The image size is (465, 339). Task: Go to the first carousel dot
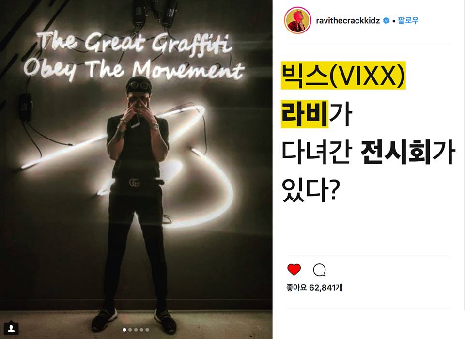coord(124,330)
